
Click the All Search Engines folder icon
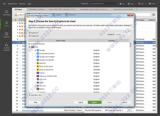coord(29,44)
